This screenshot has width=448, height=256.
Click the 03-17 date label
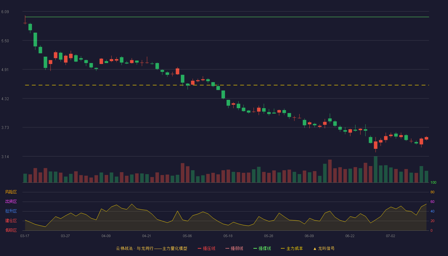pos(25,236)
